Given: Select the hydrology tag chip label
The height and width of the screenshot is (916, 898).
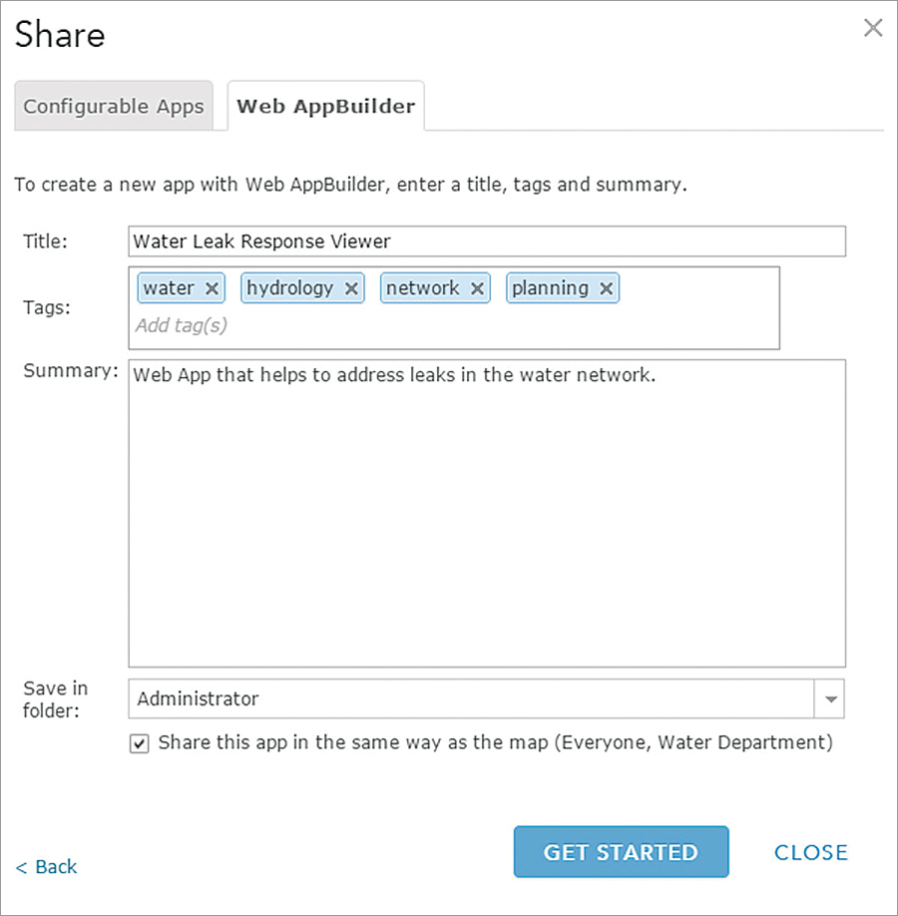Looking at the screenshot, I should [x=290, y=288].
